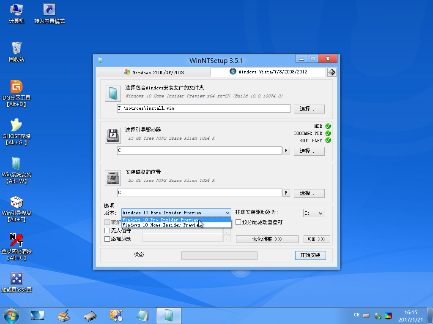Switch to Windows 2000/XP/2003 tab

point(154,73)
